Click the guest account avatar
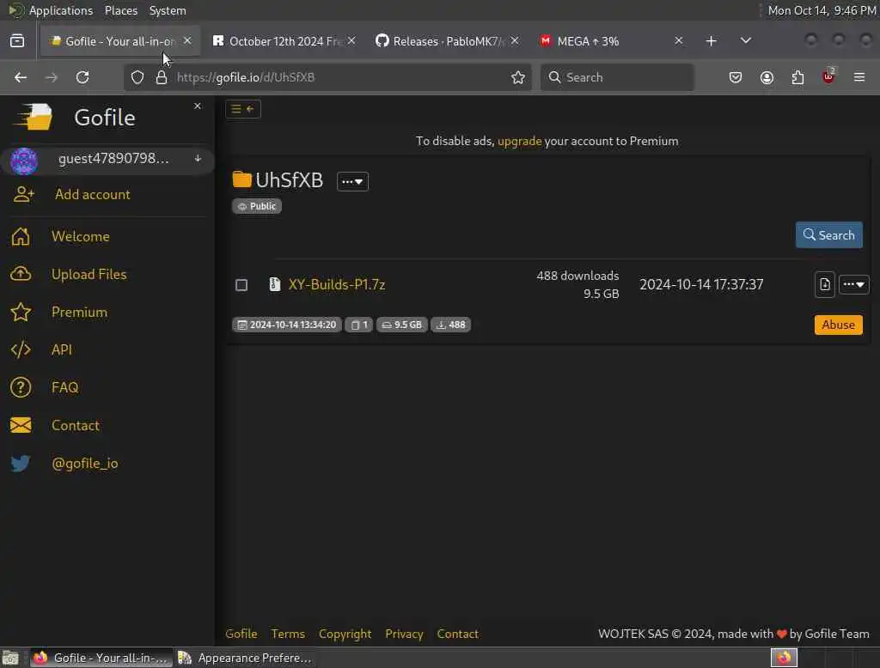Viewport: 880px width, 668px height. [24, 161]
